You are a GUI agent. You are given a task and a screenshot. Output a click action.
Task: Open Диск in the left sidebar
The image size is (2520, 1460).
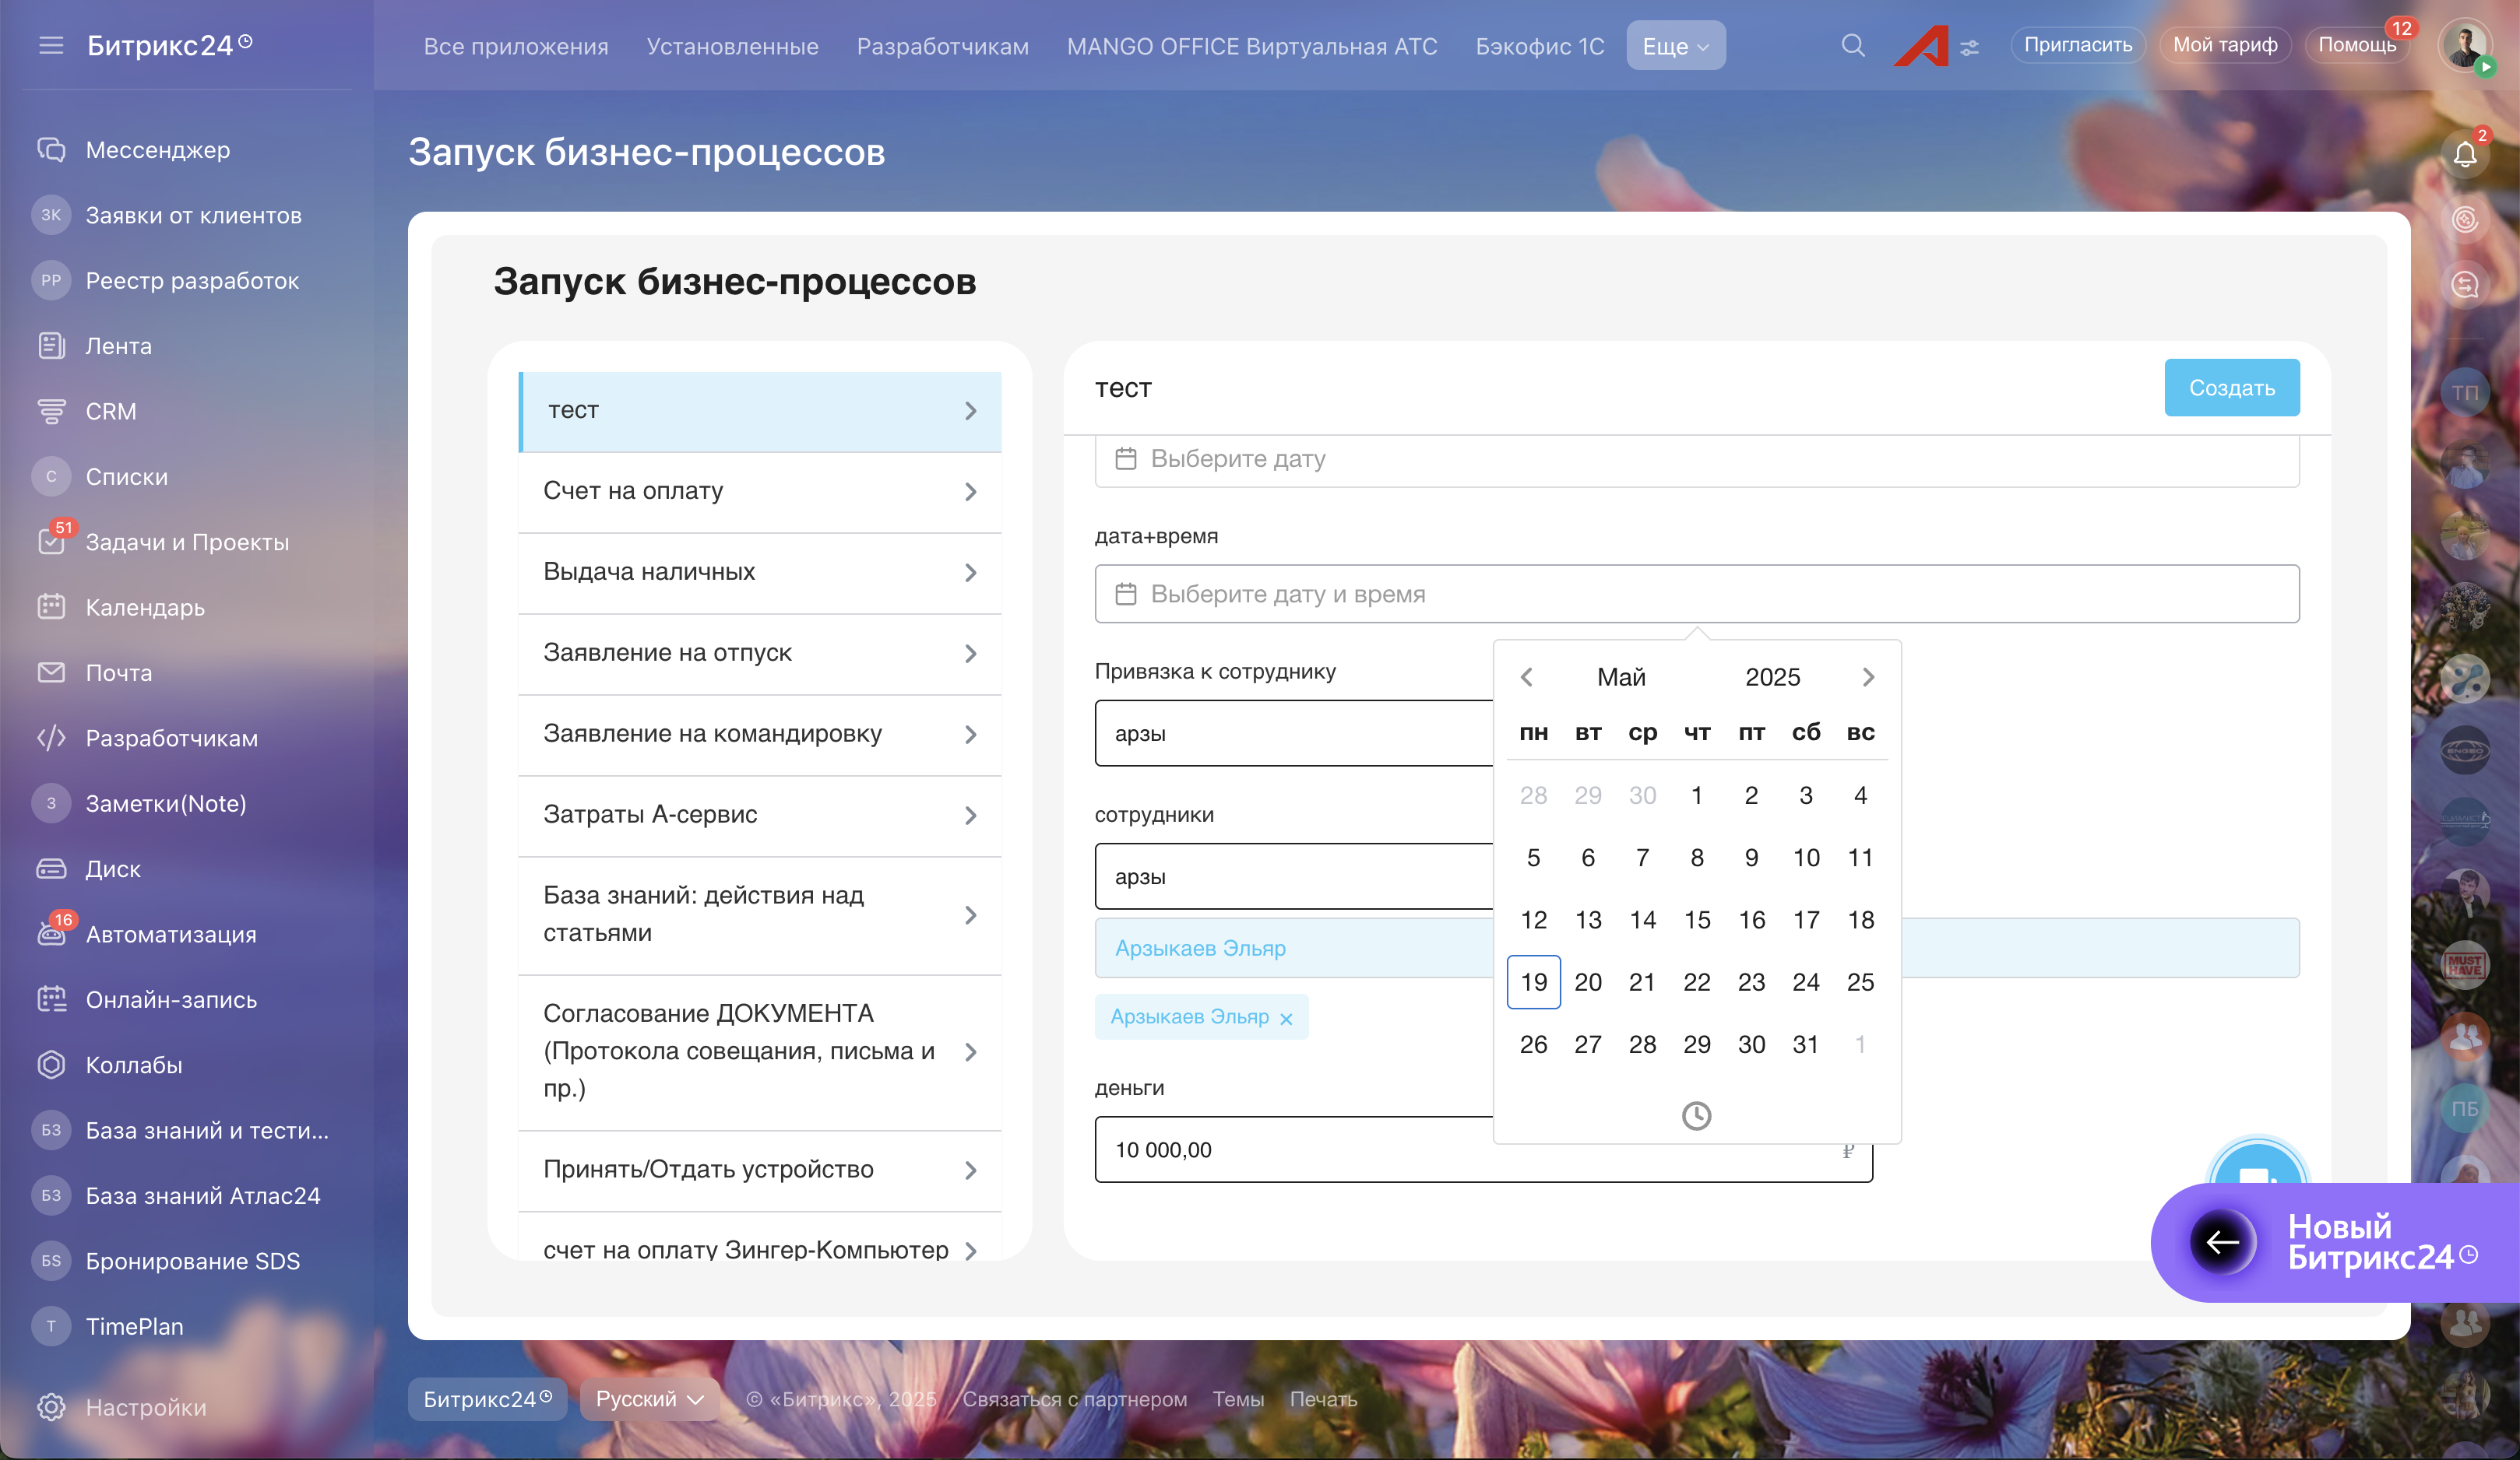click(x=112, y=869)
